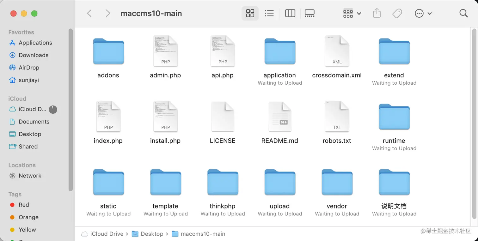Click the sidebar scrollbar

click(x=70, y=110)
